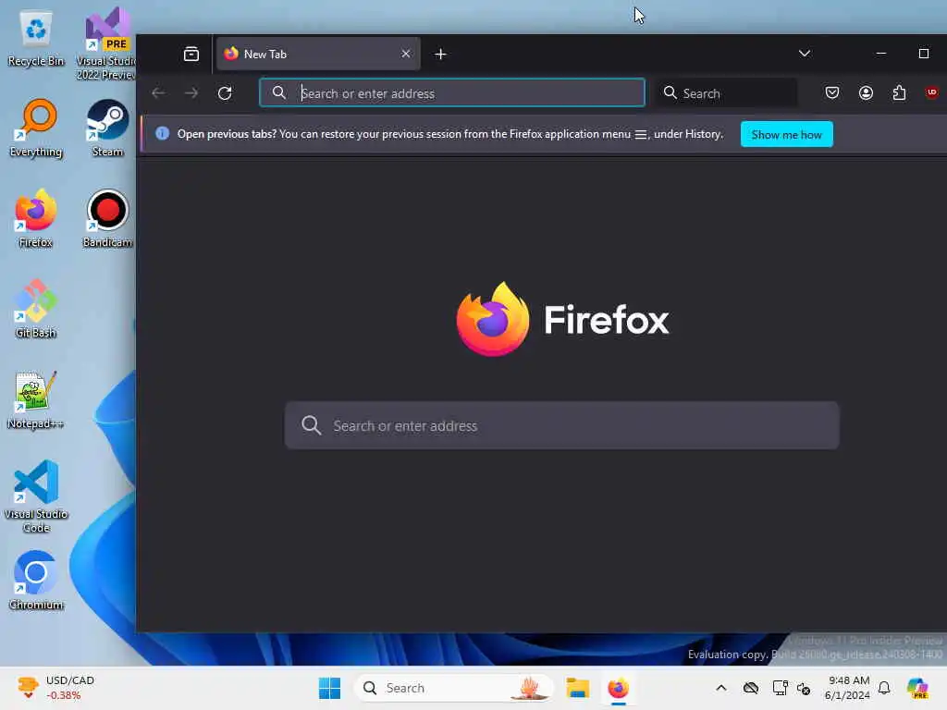Open Copilot Preview in the taskbar
Screen dimensions: 947x710
[917, 688]
